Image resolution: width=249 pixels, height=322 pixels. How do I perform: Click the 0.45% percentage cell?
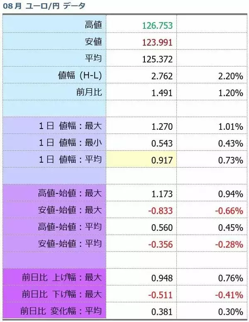coord(230,228)
